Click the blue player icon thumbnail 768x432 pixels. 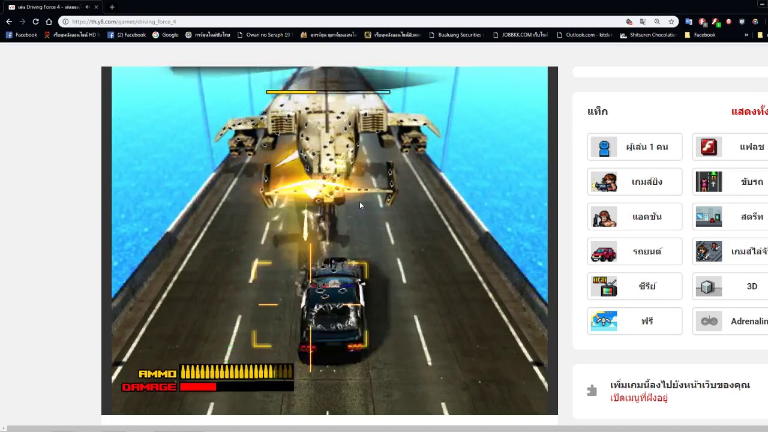(604, 147)
